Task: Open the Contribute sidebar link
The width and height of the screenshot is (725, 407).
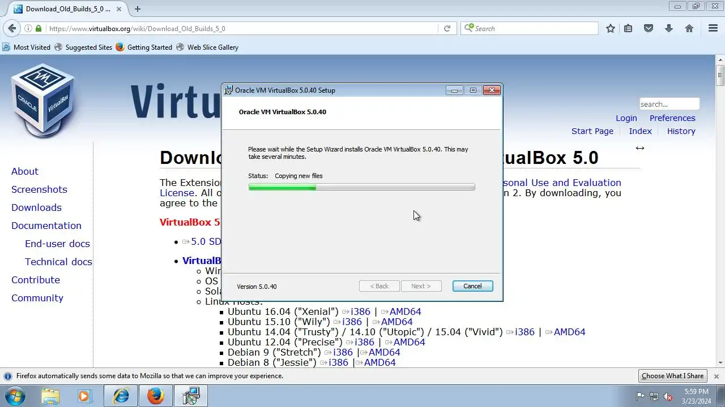Action: 36,280
